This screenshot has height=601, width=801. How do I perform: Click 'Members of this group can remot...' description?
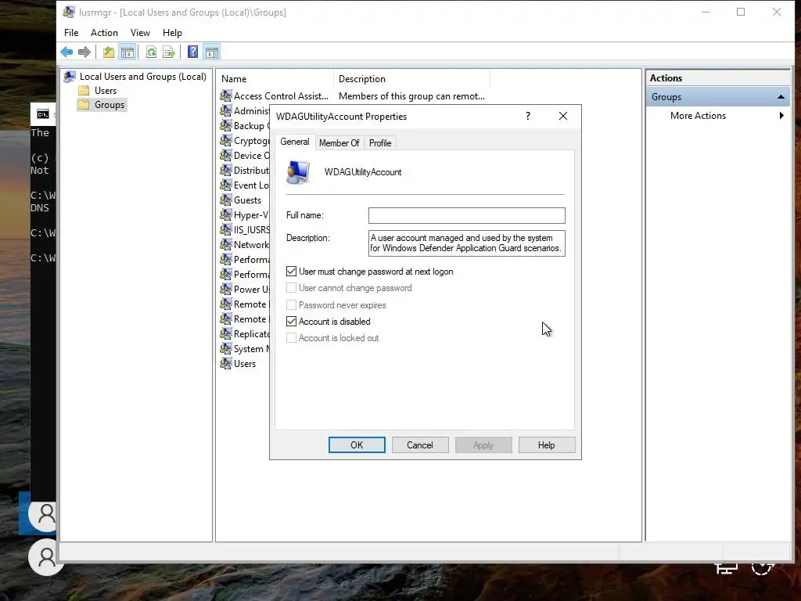point(411,96)
